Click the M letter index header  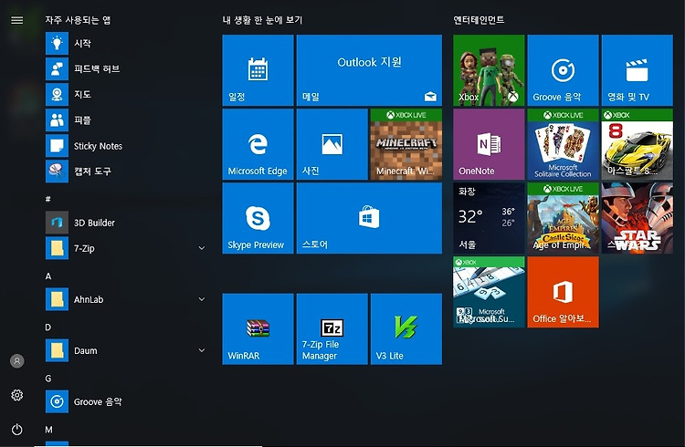(48, 430)
